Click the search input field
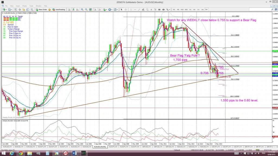The height and width of the screenshot is (156, 278). coord(260,9)
